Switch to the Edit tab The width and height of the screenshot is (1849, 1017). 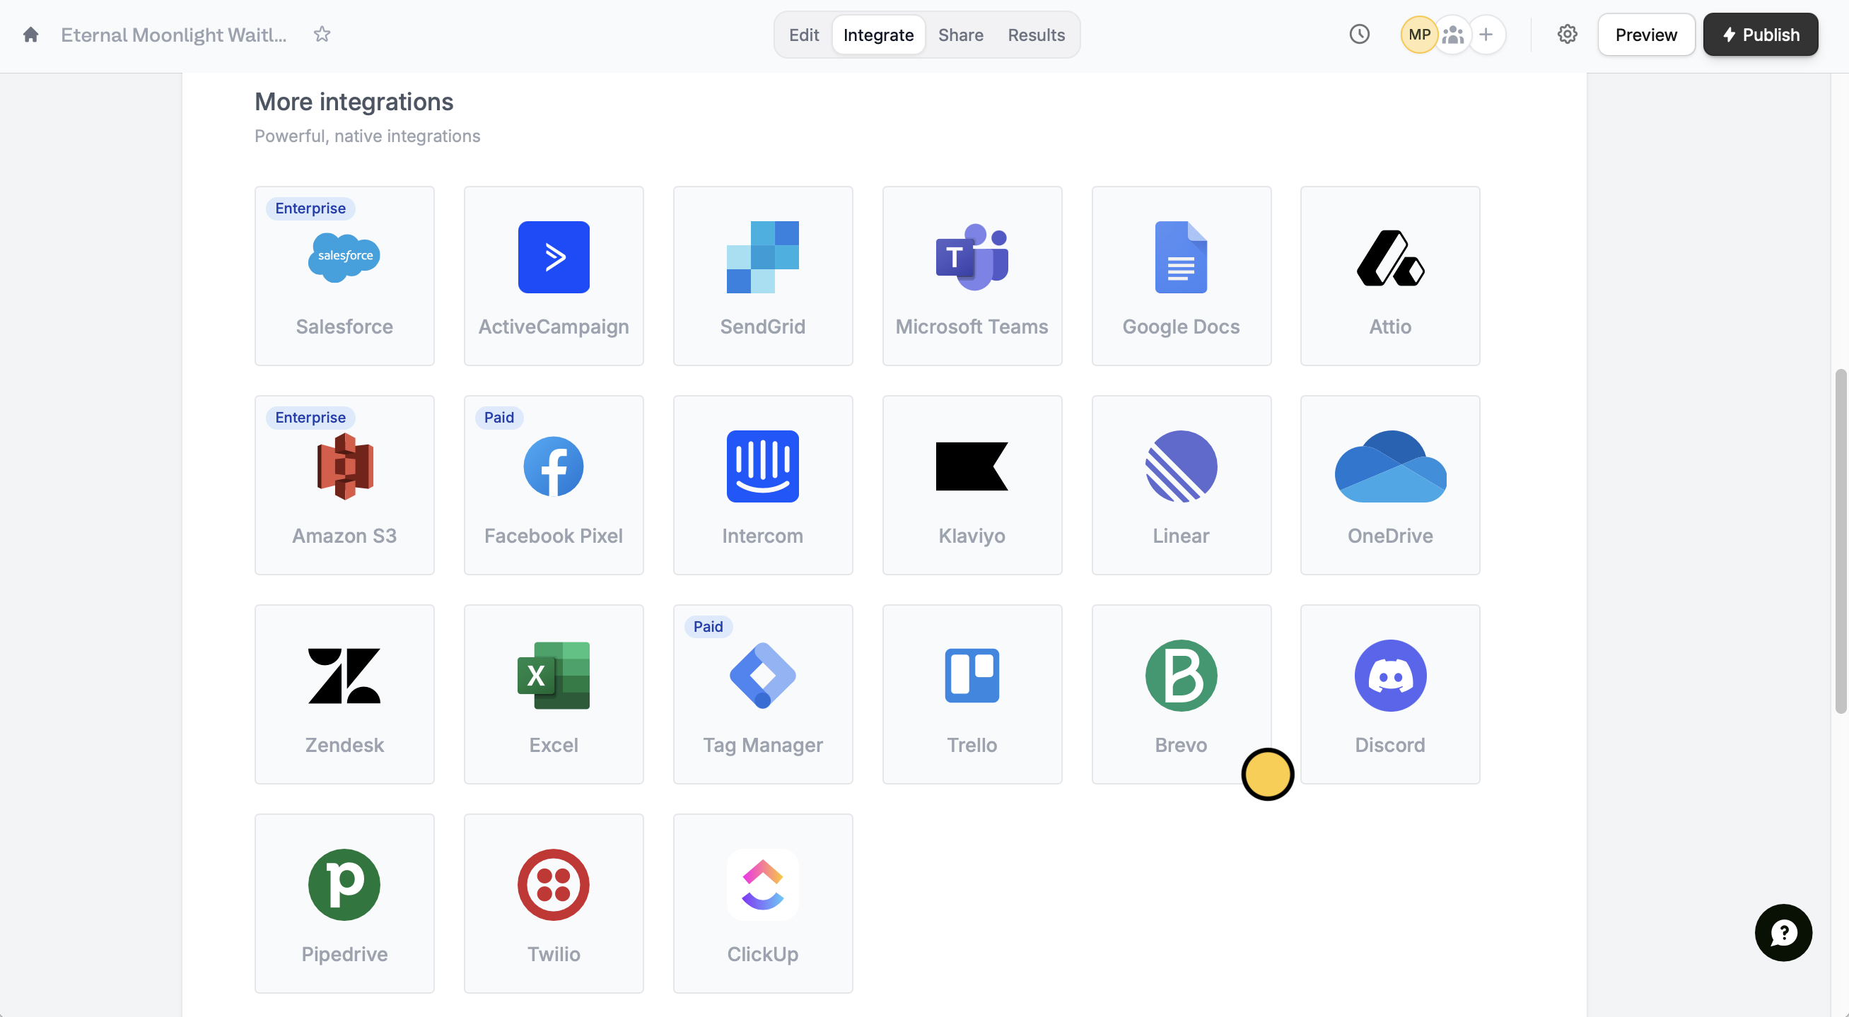click(x=803, y=35)
